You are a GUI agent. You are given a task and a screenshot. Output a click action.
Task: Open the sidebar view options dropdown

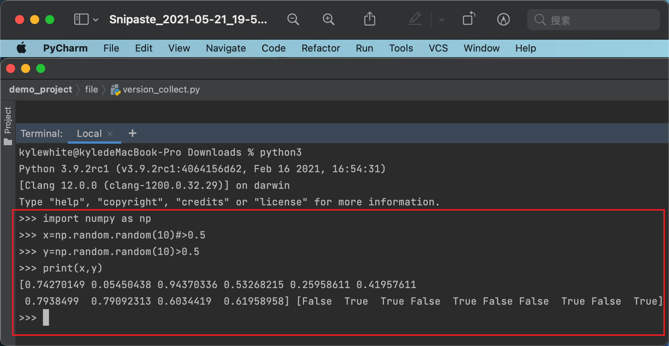[96, 20]
